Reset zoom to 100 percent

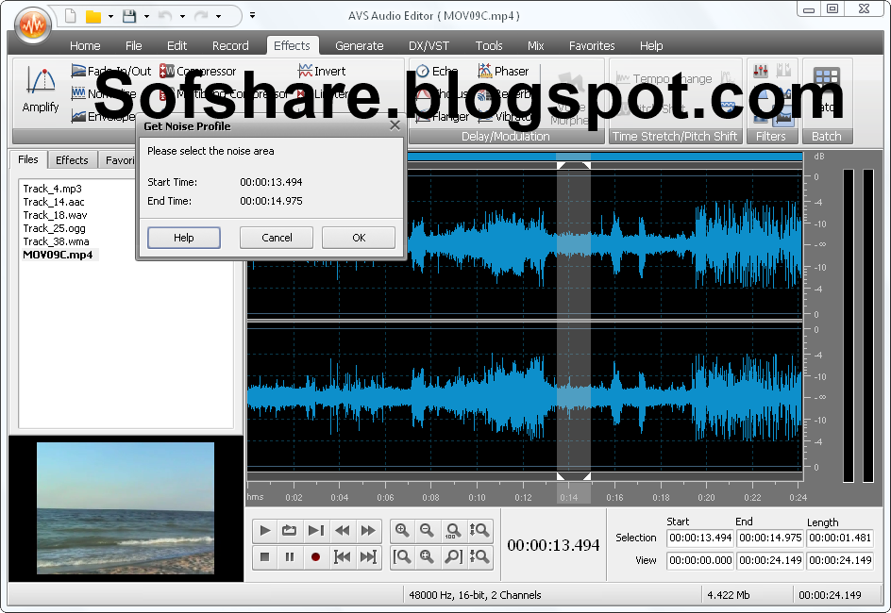(453, 530)
